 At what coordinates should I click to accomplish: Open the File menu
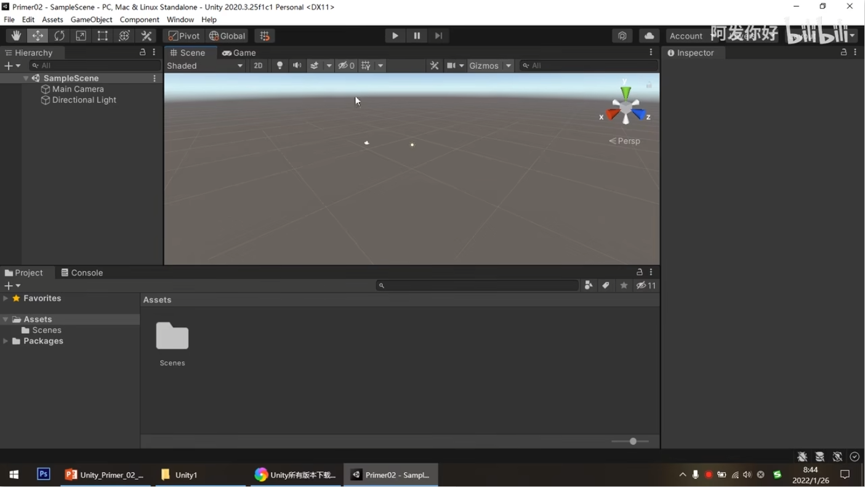tap(9, 20)
